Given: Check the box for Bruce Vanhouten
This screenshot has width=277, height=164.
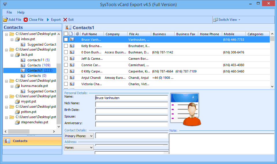Looking at the screenshot, I should (66, 39).
